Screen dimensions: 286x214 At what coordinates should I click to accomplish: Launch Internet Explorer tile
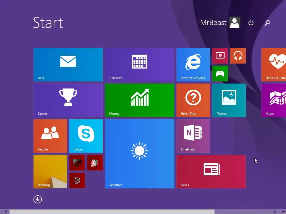click(x=193, y=65)
